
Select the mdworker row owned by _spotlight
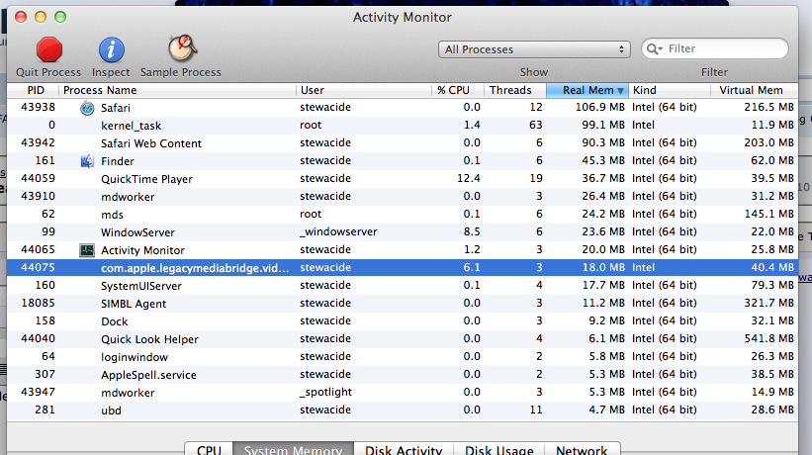tap(403, 393)
